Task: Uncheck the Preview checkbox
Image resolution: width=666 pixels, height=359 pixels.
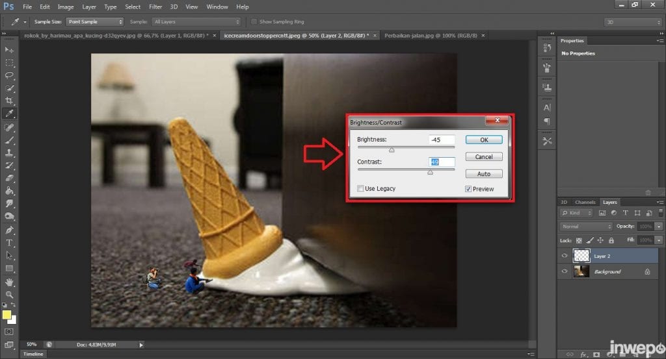Action: coord(468,189)
